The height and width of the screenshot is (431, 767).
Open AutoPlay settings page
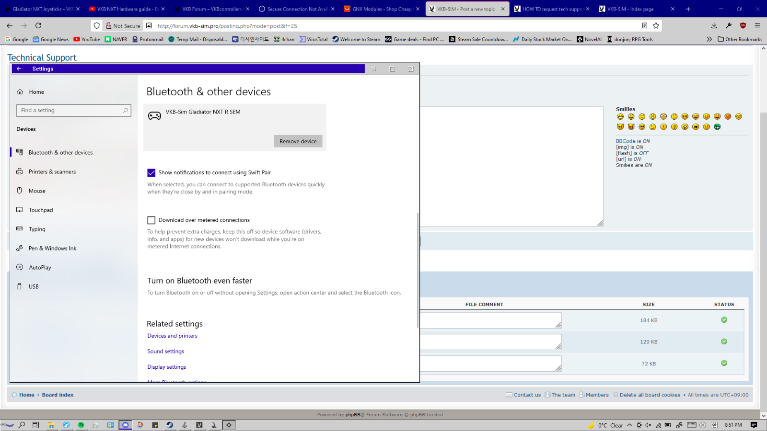coord(40,268)
